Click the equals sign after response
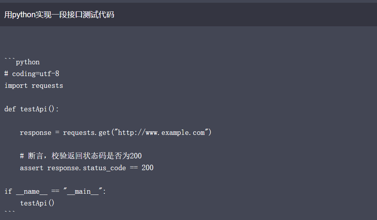Viewport: 377px width, 220px height. click(x=57, y=132)
